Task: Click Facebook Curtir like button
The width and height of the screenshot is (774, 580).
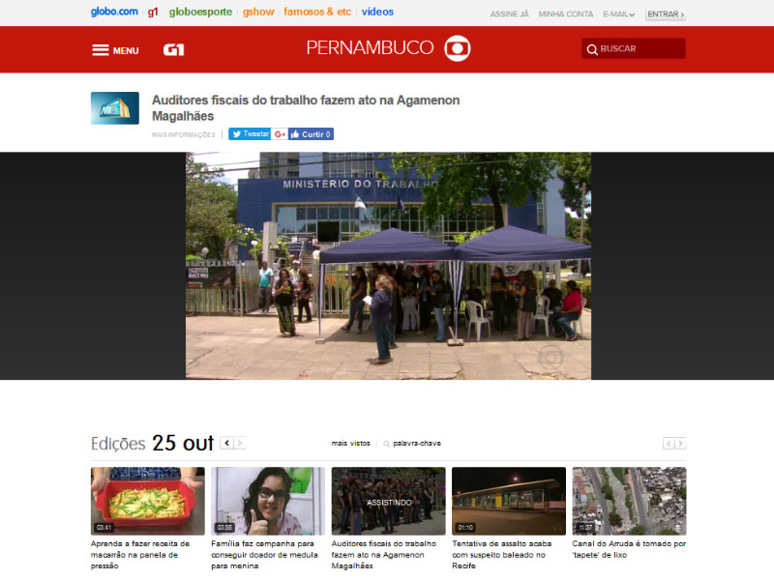Action: coord(311,134)
